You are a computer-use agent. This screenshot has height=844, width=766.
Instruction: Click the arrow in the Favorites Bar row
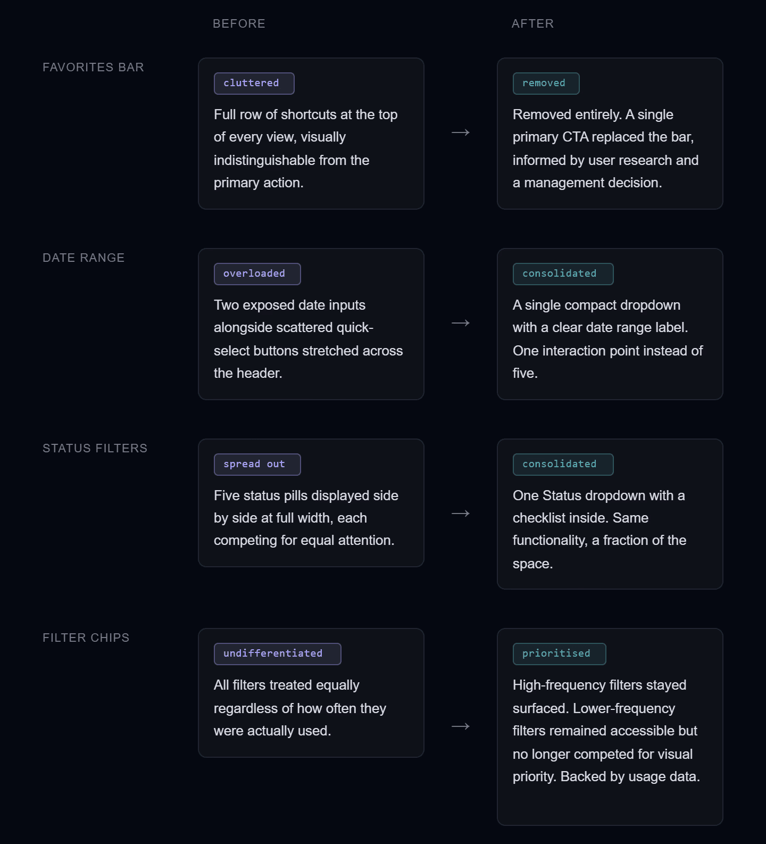tap(461, 133)
